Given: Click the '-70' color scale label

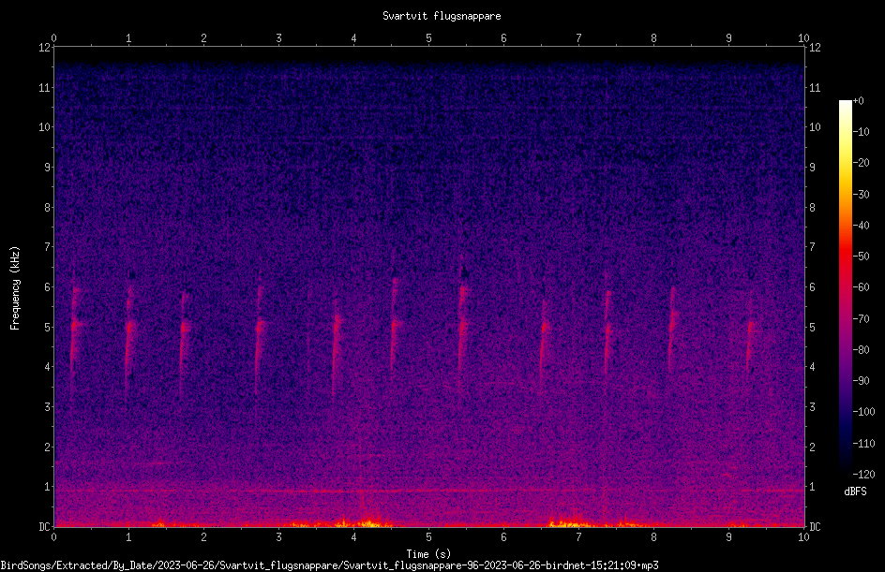Looking at the screenshot, I should [861, 319].
